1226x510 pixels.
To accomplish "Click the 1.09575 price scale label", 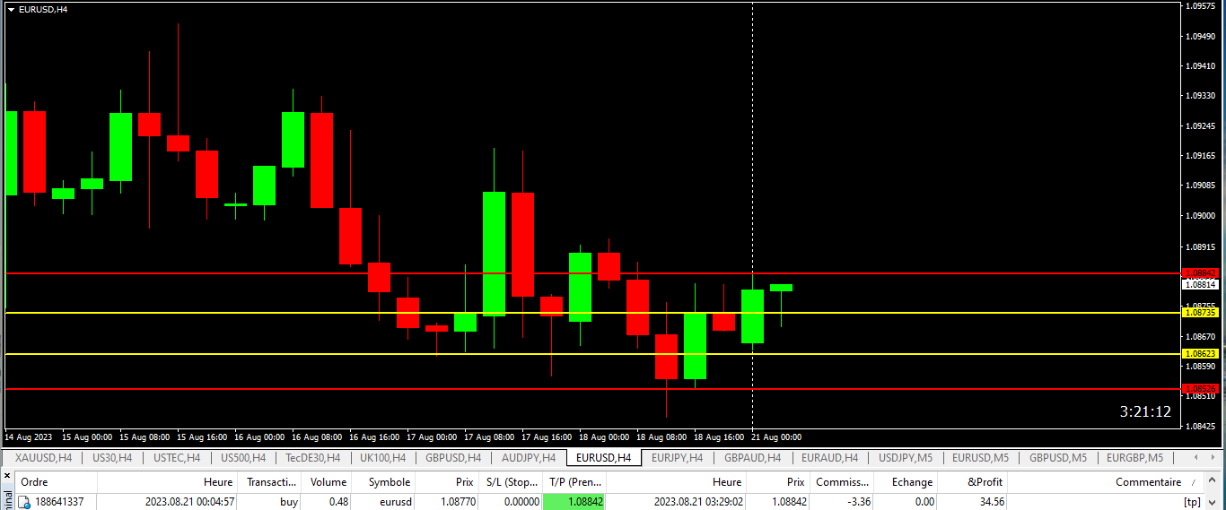I will (1201, 6).
